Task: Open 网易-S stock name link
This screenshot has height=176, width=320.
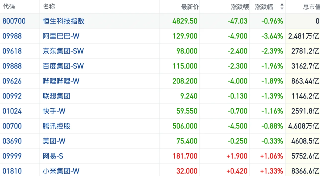Action: tap(53, 156)
